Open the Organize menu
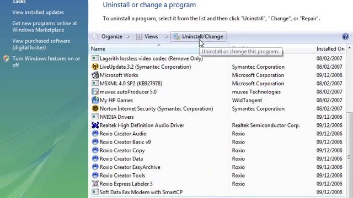The image size is (353, 198). tap(111, 37)
